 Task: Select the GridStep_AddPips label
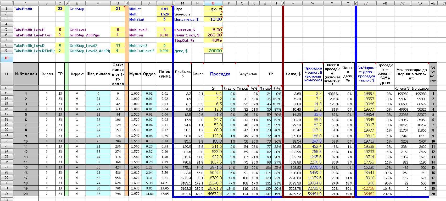[x=90, y=35]
